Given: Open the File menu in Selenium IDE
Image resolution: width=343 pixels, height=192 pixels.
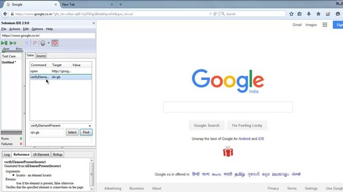Looking at the screenshot, I should [4, 29].
